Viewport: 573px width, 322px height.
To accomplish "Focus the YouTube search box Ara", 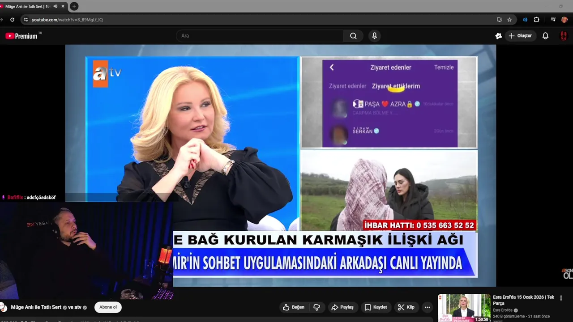I will tap(260, 36).
